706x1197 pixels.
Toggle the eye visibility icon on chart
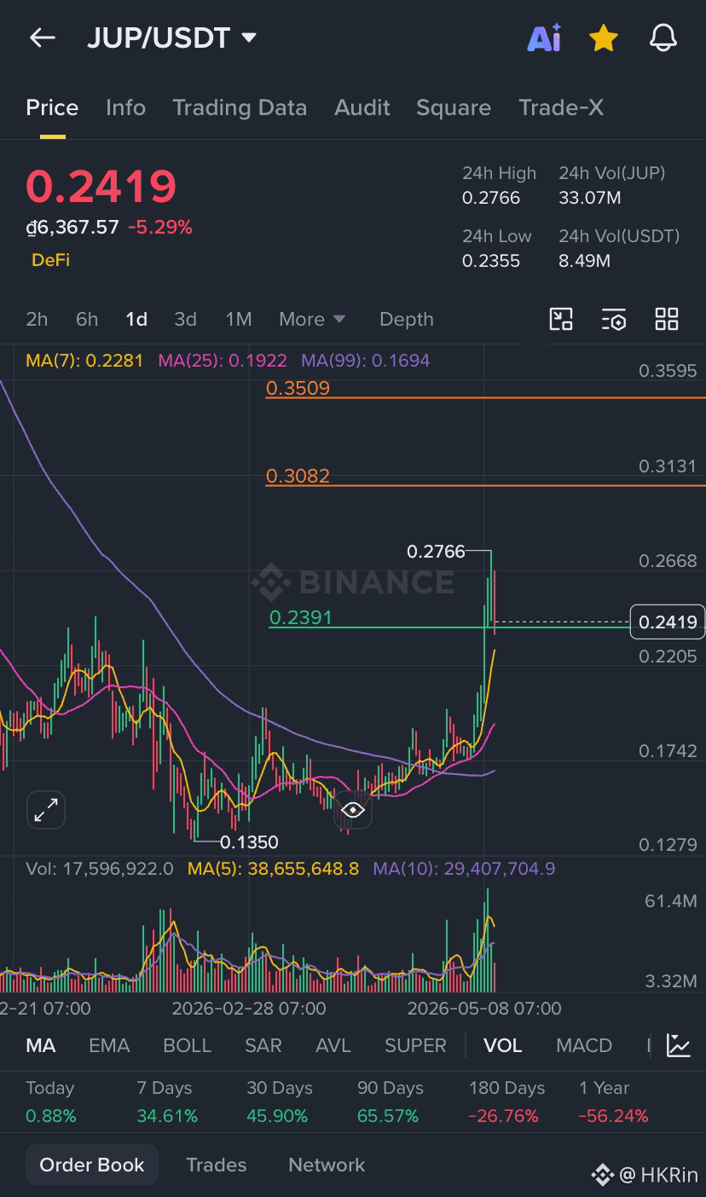pos(353,810)
